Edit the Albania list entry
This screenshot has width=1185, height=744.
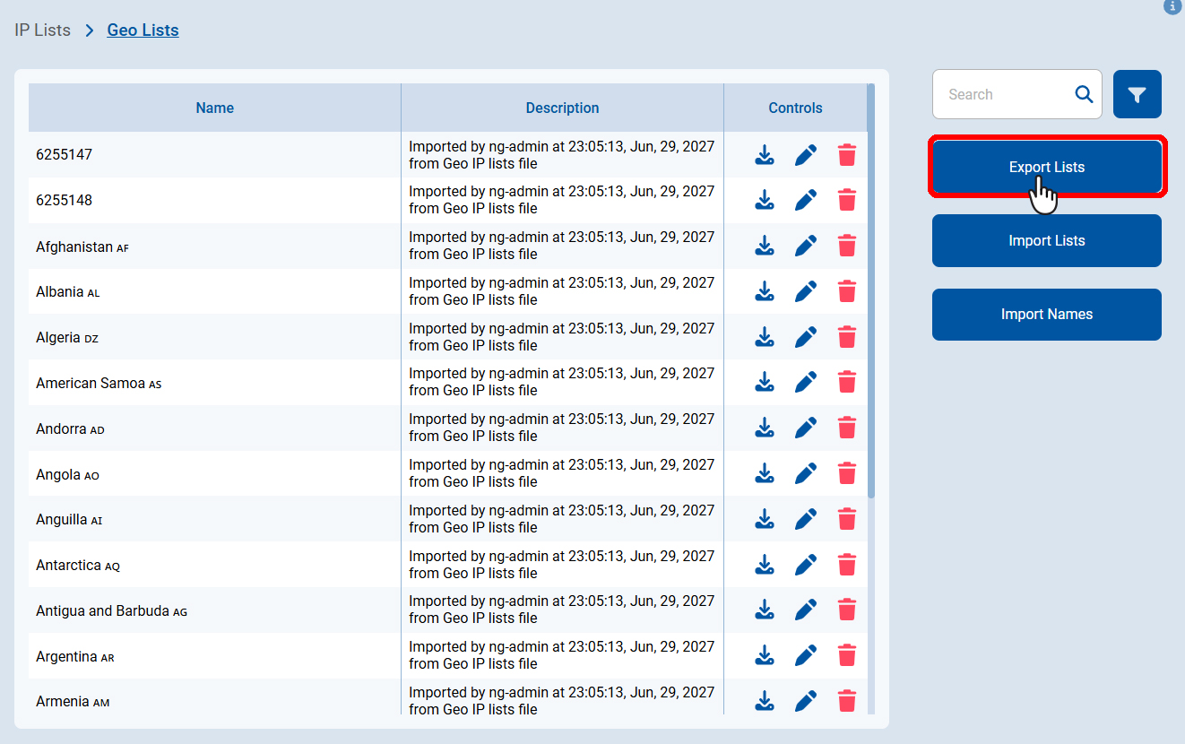tap(806, 291)
